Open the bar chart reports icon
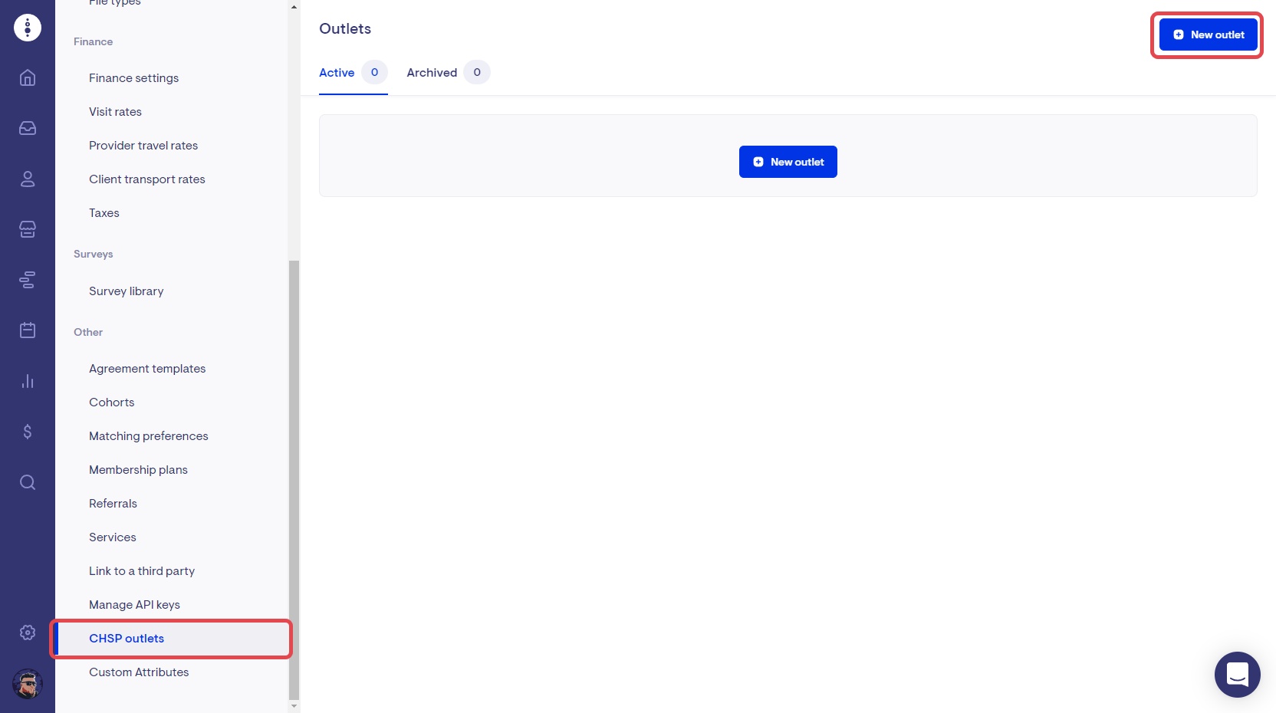The height and width of the screenshot is (713, 1276). coord(28,381)
